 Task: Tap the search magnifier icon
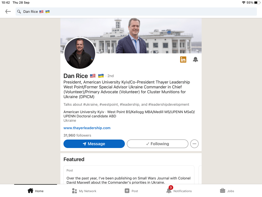[x=19, y=12]
